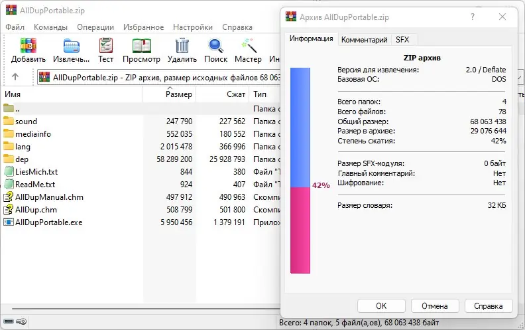
Task: Open the Настройки menu
Action: tap(193, 27)
